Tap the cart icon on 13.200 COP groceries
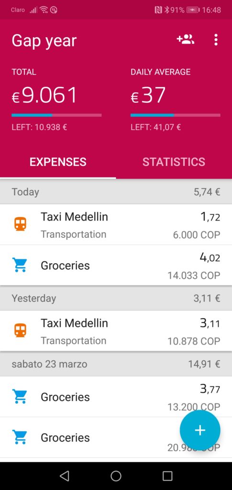Image resolution: width=232 pixels, height=490 pixels. tap(19, 397)
